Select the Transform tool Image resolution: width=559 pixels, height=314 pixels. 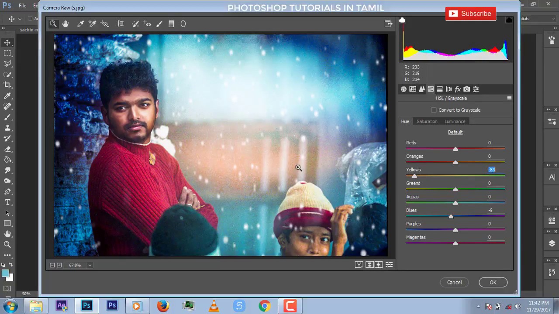click(121, 24)
